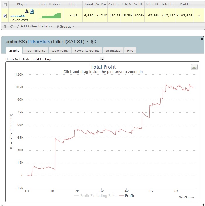Open the Groups dropdown menu
The height and width of the screenshot is (206, 205).
[66, 27]
